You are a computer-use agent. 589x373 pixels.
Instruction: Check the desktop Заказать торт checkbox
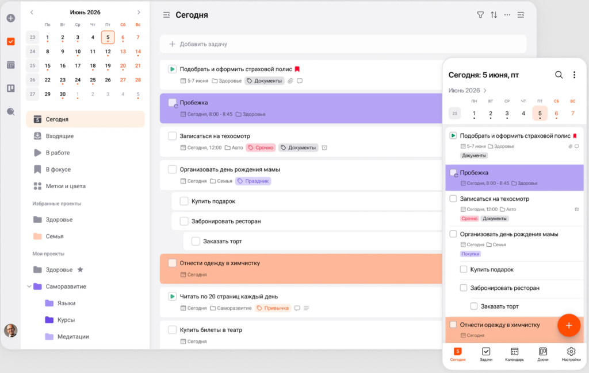196,241
